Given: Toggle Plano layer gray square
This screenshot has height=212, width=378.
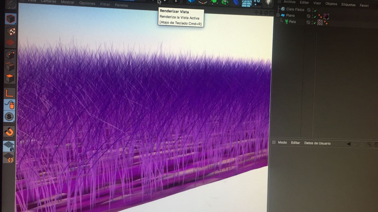Looking at the screenshot, I should point(308,16).
